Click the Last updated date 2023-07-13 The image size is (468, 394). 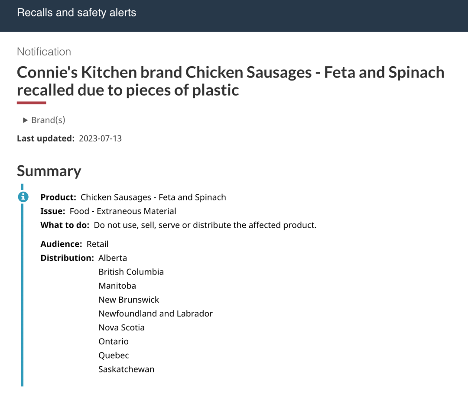coord(100,139)
